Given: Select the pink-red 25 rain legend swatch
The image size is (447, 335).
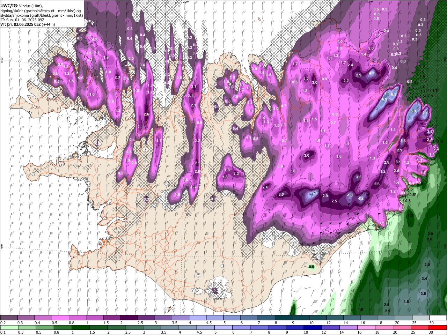Looking at the screenshot, I should tap(419, 328).
